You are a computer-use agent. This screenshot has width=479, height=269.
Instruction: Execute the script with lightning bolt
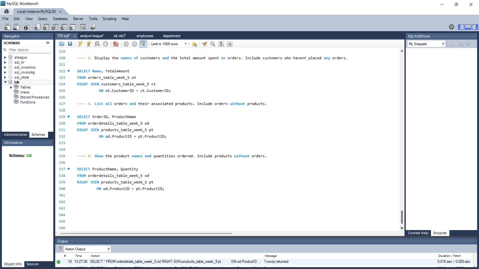[80, 44]
